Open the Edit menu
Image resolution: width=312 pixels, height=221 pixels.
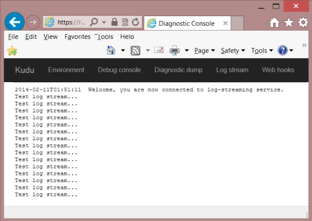click(x=31, y=37)
